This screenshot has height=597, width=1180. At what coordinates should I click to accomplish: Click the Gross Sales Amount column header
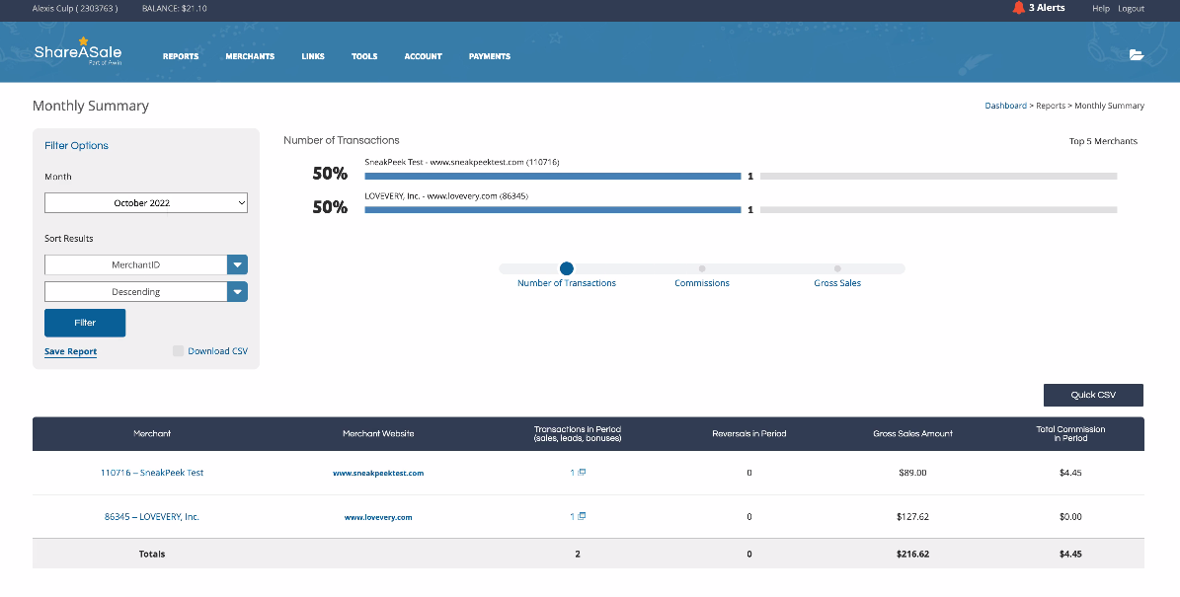tap(912, 433)
